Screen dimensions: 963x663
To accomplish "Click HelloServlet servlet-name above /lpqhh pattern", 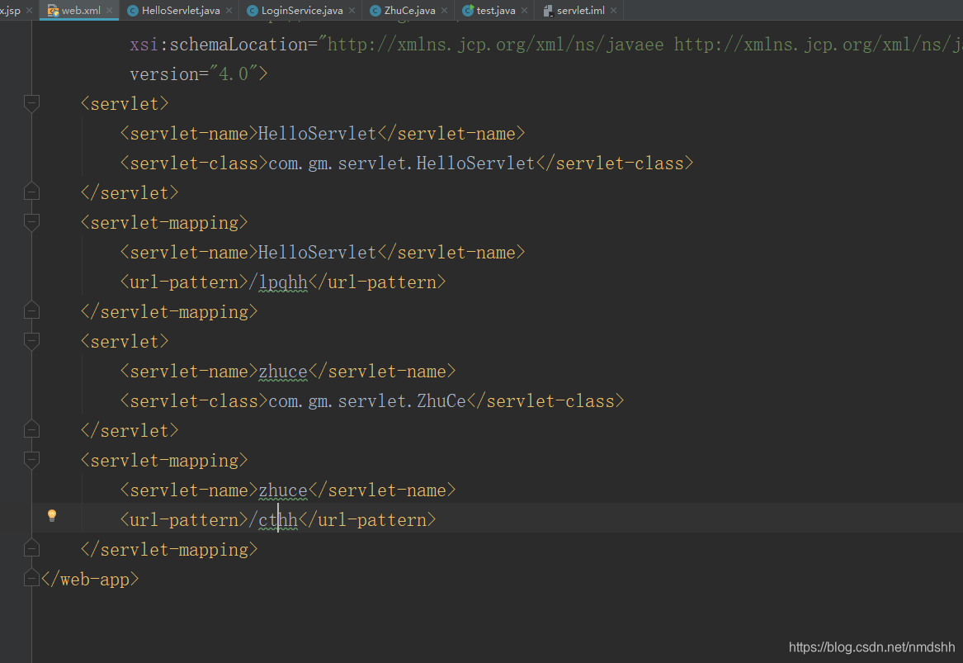I will [317, 253].
